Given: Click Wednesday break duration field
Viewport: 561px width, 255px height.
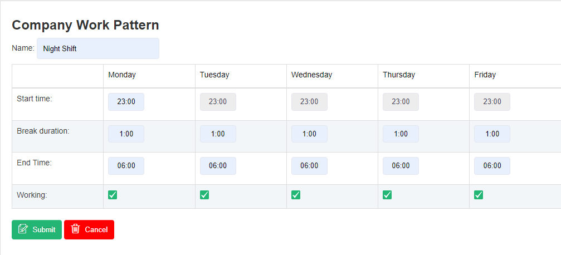Looking at the screenshot, I should (x=309, y=134).
